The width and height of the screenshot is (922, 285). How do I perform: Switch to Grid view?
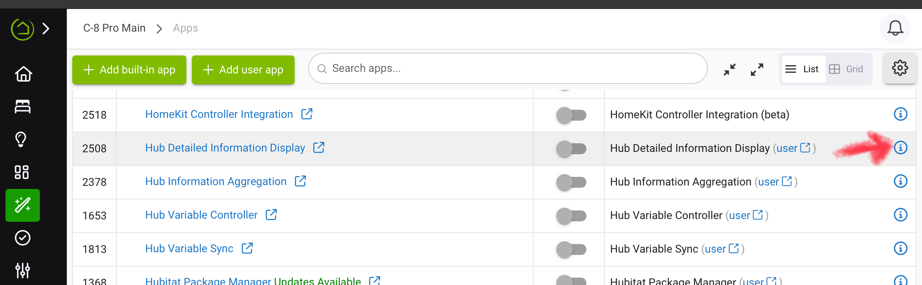pyautogui.click(x=847, y=69)
